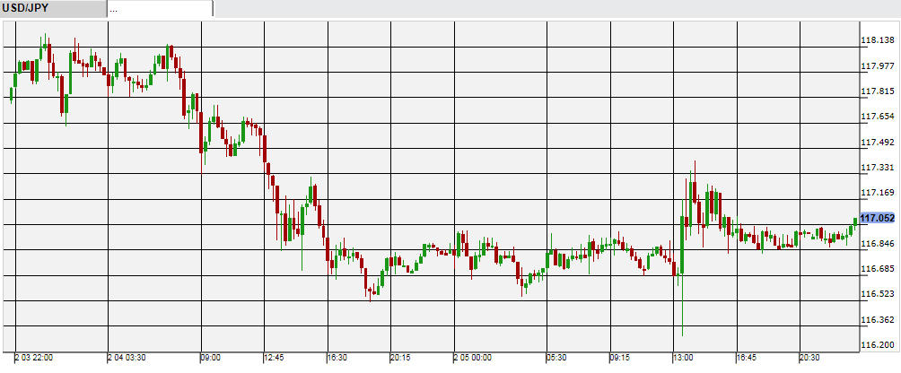The height and width of the screenshot is (373, 901).
Task: Click the 116.523 price axis label
Action: [877, 294]
